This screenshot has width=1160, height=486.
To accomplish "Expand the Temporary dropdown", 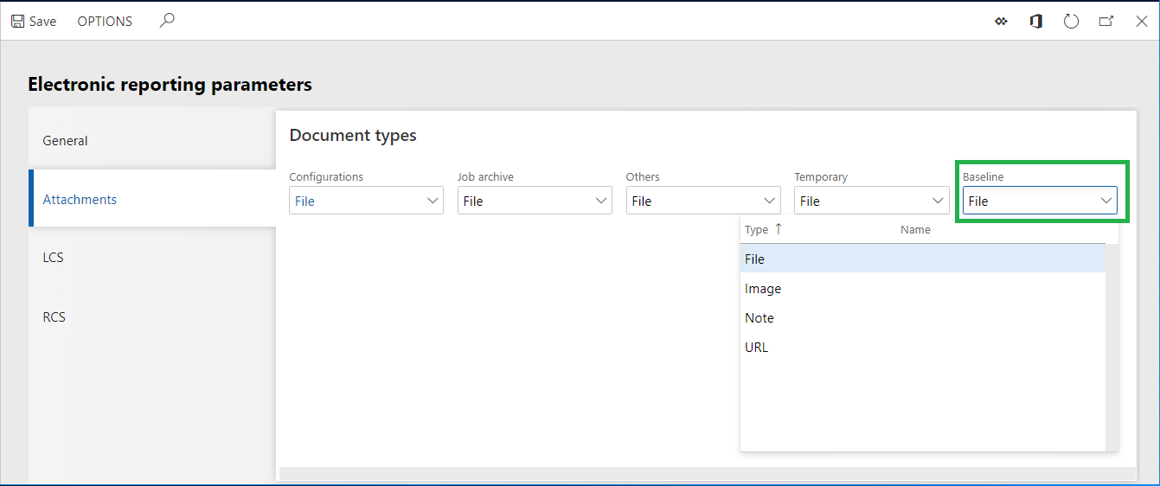I will click(939, 201).
